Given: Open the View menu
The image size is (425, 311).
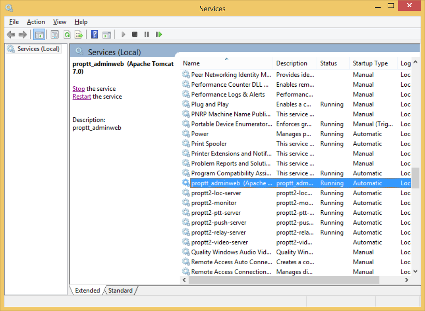Looking at the screenshot, I should coord(60,22).
